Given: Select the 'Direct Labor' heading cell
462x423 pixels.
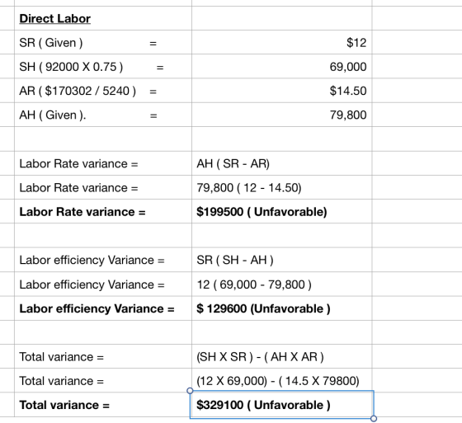Looking at the screenshot, I should pyautogui.click(x=103, y=18).
